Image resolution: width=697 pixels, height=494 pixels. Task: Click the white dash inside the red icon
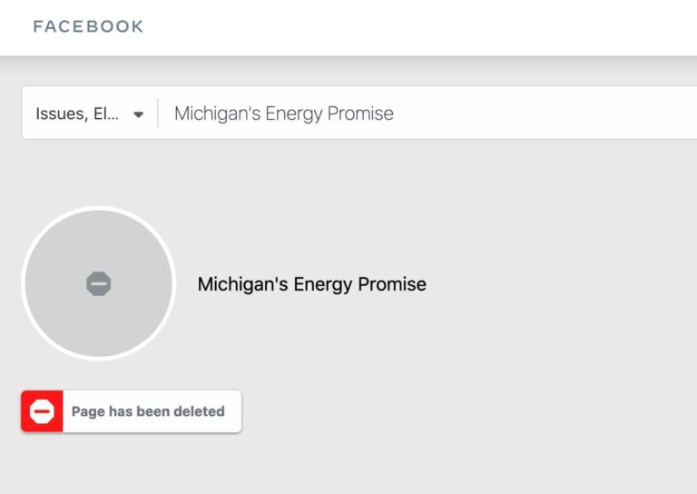tap(42, 412)
